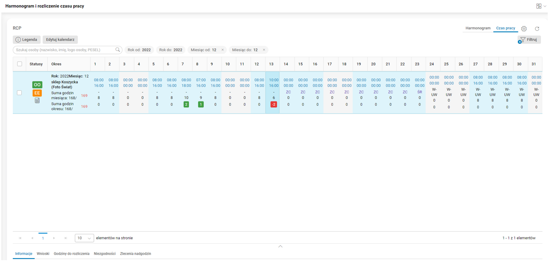Click the orange EE status badge

coord(37,93)
